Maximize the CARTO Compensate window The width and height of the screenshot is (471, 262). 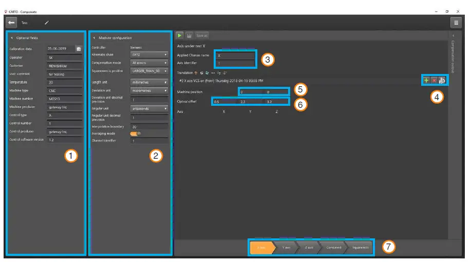click(447, 11)
